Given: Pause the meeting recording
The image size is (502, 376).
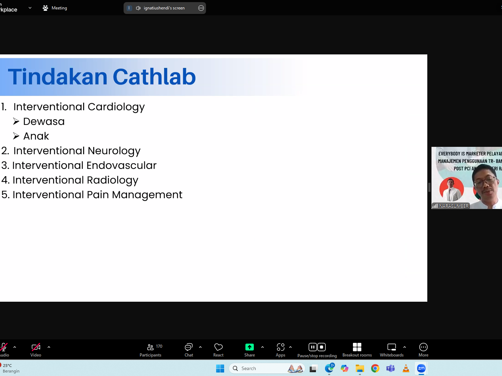Looking at the screenshot, I should pyautogui.click(x=313, y=347).
